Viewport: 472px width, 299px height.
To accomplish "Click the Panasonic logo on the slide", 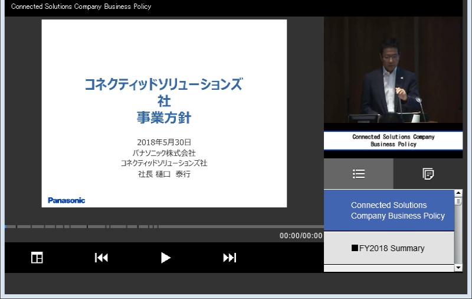I will pos(67,200).
